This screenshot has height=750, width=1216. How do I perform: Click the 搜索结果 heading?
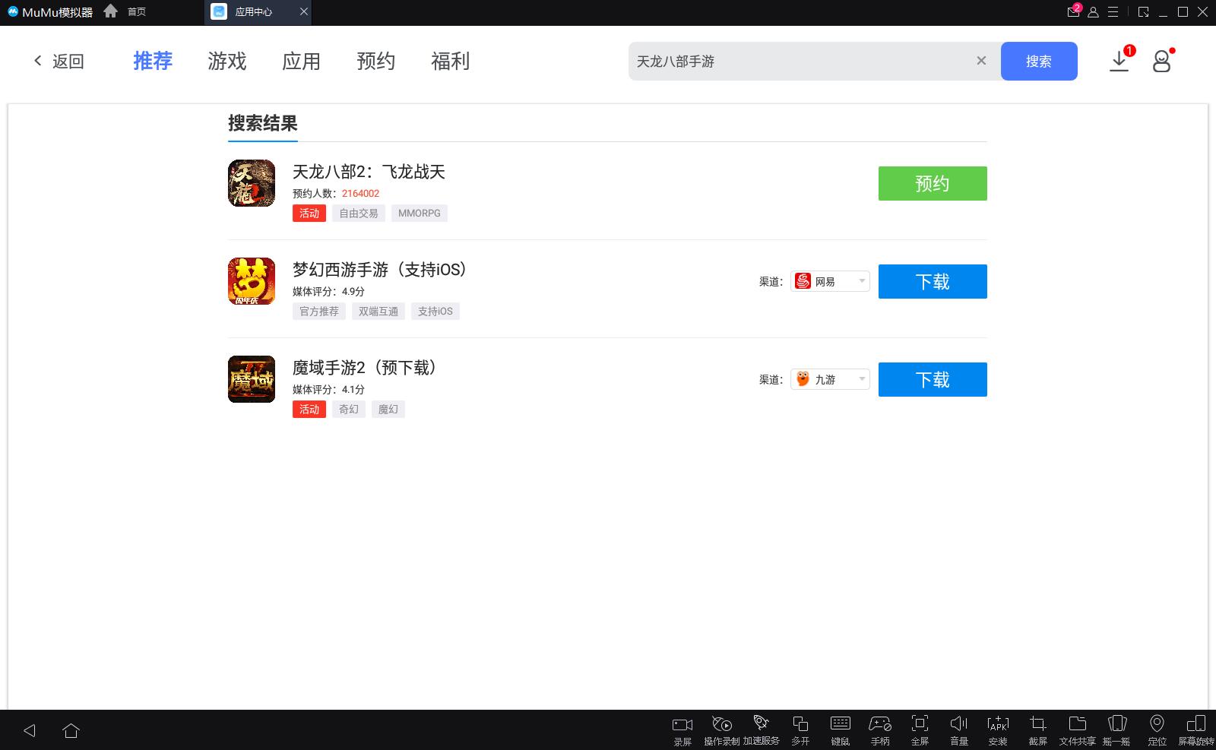coord(263,123)
